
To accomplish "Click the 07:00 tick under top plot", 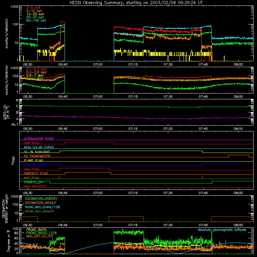I will click(x=98, y=65).
